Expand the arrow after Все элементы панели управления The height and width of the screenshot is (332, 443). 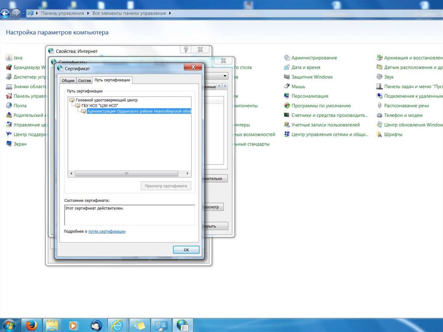point(170,13)
